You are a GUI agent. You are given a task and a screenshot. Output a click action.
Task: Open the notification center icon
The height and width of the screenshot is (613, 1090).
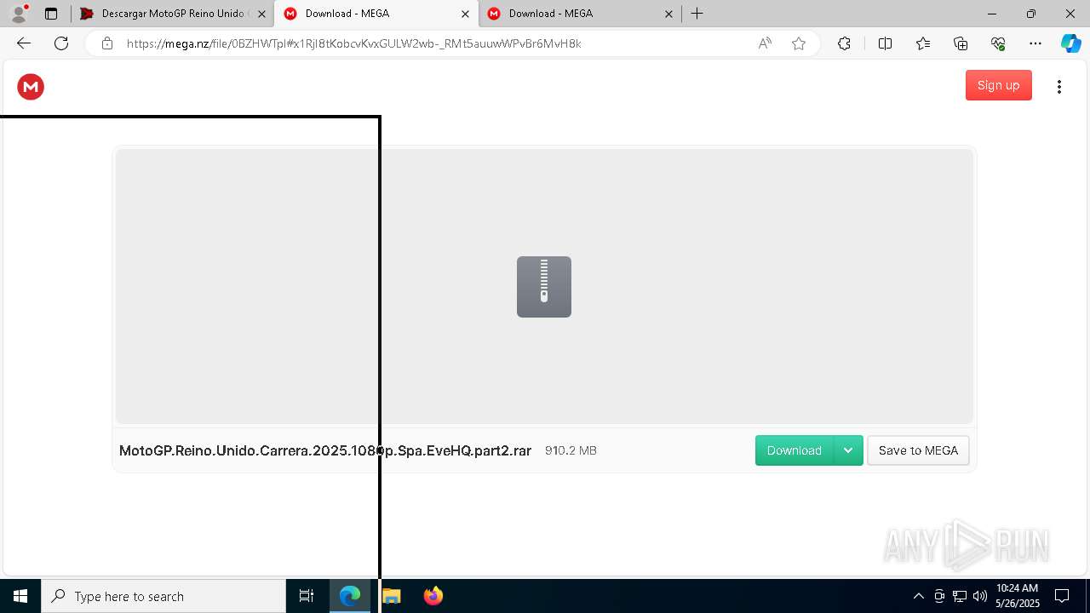click(1062, 596)
